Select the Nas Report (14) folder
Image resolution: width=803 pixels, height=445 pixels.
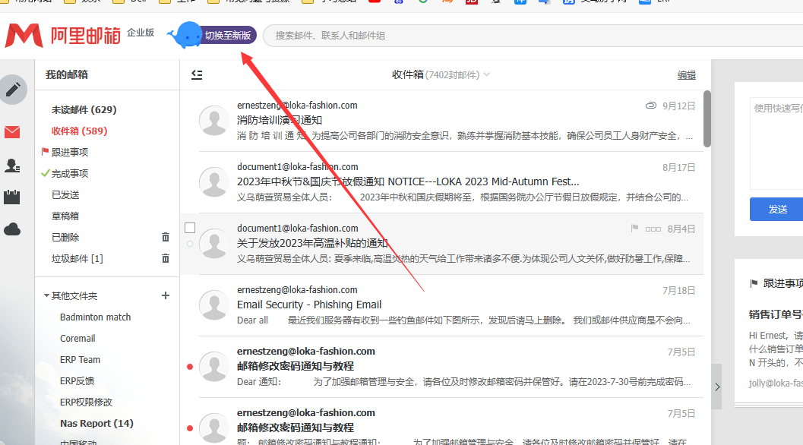(96, 424)
